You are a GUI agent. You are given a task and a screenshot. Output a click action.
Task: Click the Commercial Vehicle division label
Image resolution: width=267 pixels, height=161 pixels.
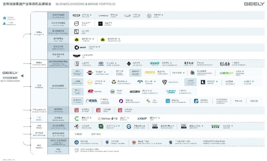pyautogui.click(x=39, y=63)
